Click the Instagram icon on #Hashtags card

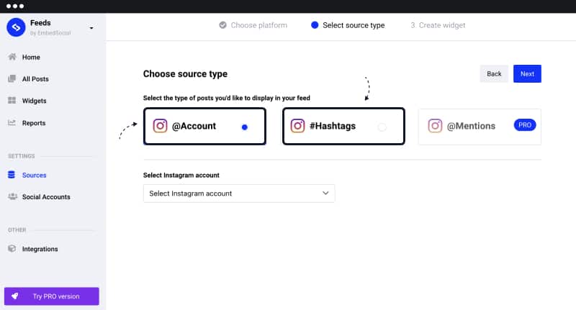click(297, 126)
